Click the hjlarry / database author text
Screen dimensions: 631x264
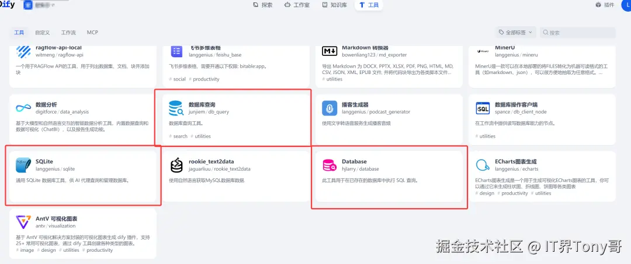pos(360,169)
